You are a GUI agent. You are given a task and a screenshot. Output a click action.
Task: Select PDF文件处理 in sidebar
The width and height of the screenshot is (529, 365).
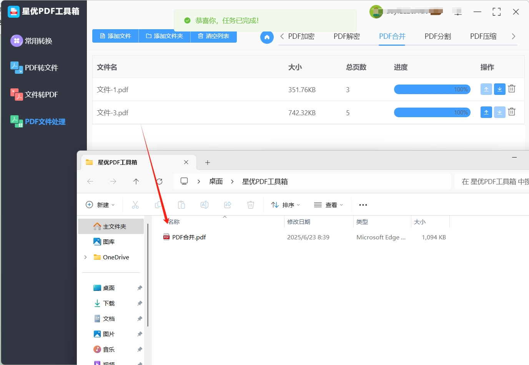[x=38, y=121]
